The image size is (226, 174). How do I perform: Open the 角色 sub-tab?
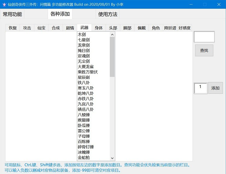(x=156, y=28)
